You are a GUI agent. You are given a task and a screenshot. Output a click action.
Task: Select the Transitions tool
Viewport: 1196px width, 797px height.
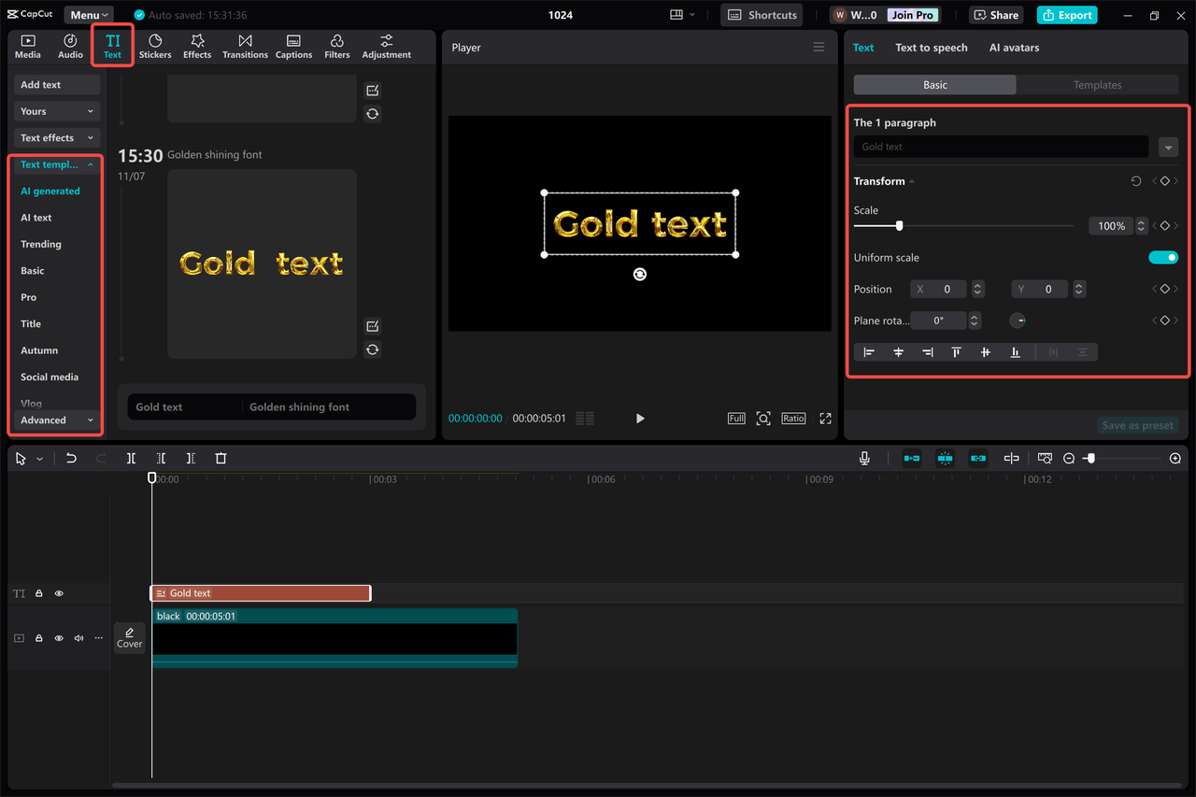(245, 46)
